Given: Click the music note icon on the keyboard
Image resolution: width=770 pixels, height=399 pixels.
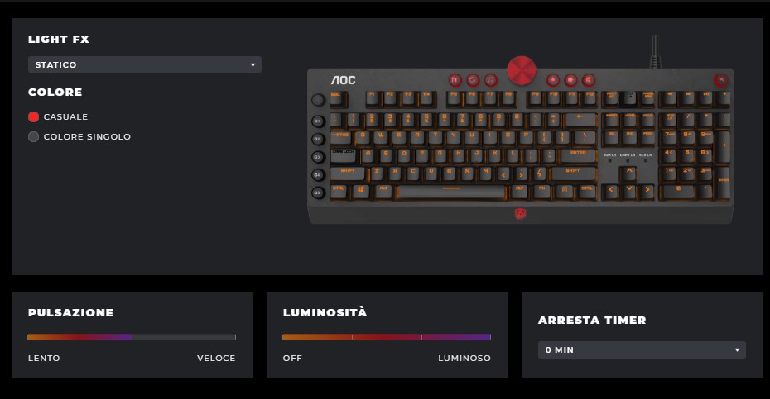Looking at the screenshot, I should tap(491, 80).
